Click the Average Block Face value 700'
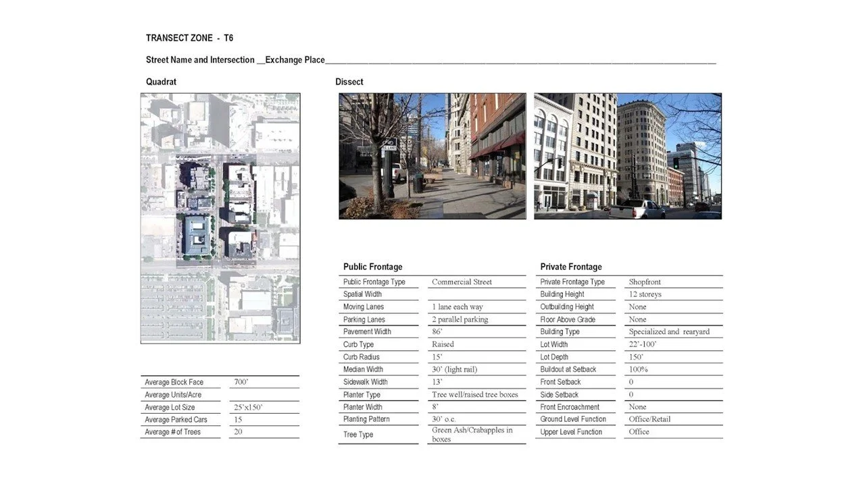This screenshot has width=865, height=486. pyautogui.click(x=241, y=382)
